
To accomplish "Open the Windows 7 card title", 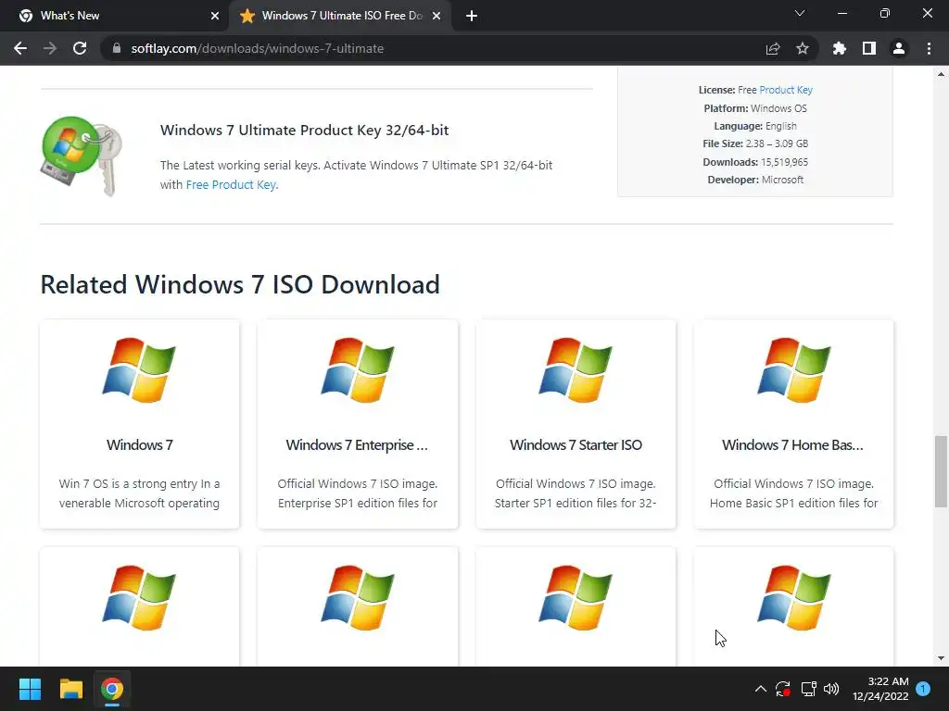I will [x=140, y=445].
